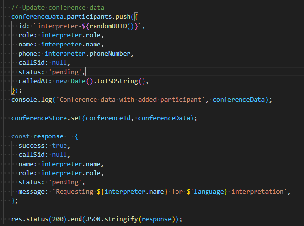Click 'toISOString()' method call
The image size is (304, 226).
click(x=121, y=81)
